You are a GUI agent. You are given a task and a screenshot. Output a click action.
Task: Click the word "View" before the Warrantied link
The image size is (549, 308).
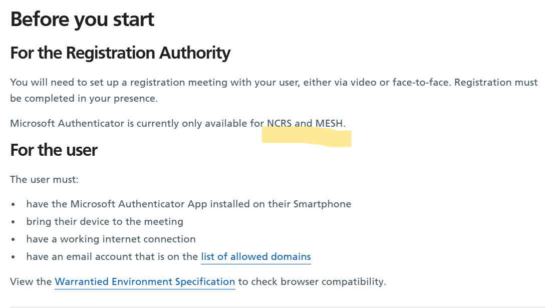(x=23, y=281)
